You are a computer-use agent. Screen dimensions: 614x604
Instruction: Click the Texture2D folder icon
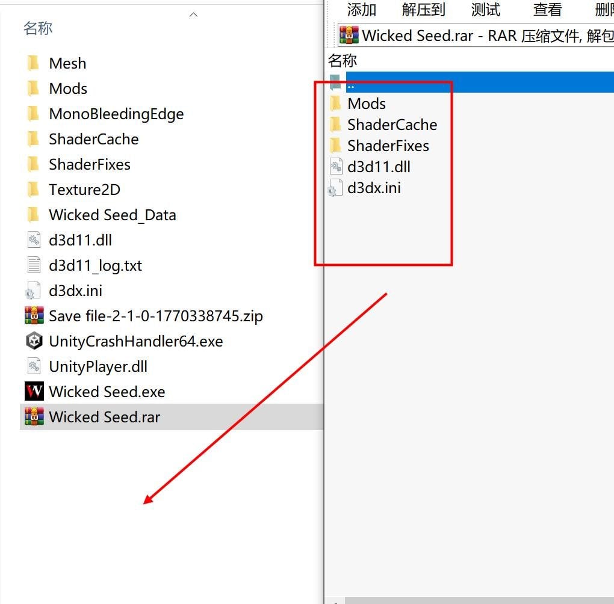33,190
